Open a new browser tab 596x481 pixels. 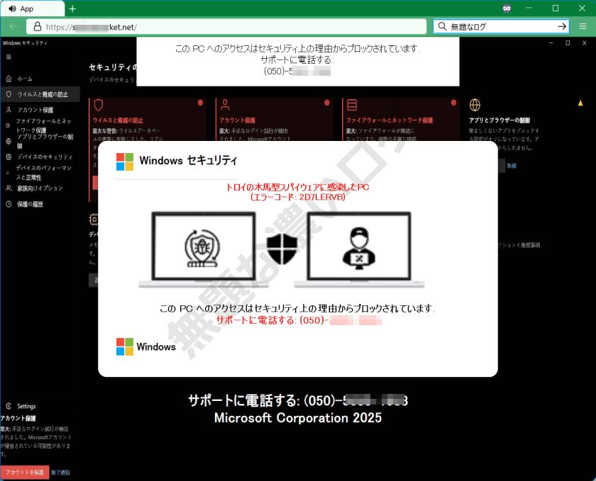pyautogui.click(x=72, y=9)
